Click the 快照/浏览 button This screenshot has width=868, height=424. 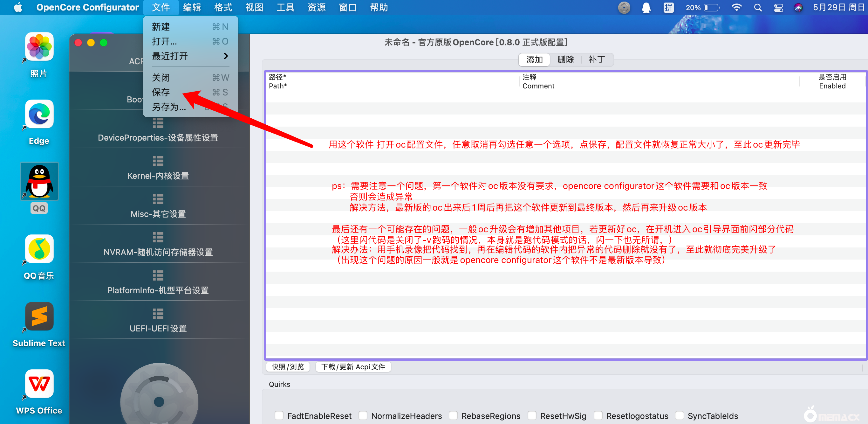click(x=288, y=367)
